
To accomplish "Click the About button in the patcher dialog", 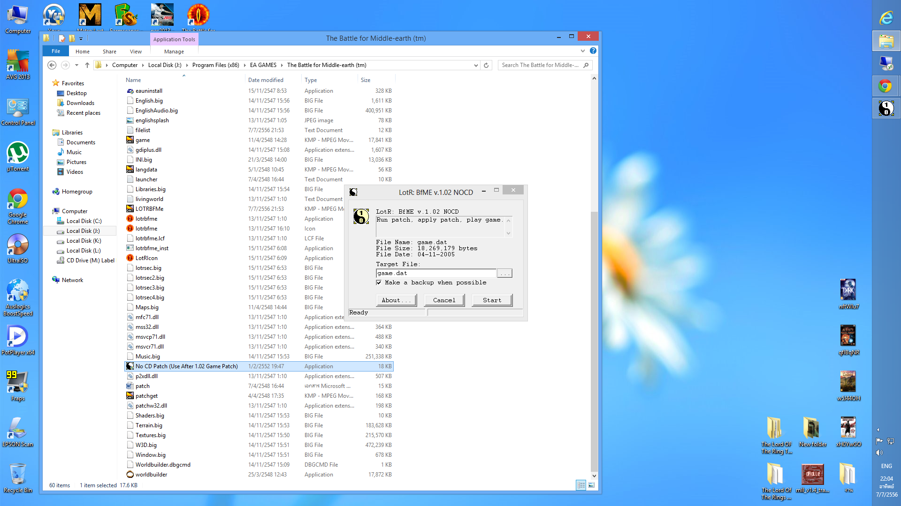I will pos(396,300).
